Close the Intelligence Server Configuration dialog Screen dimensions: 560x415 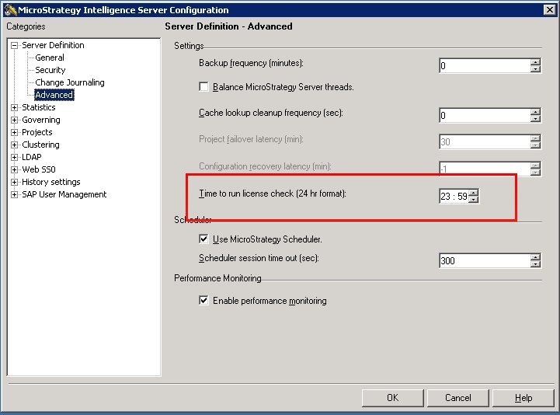(x=549, y=9)
